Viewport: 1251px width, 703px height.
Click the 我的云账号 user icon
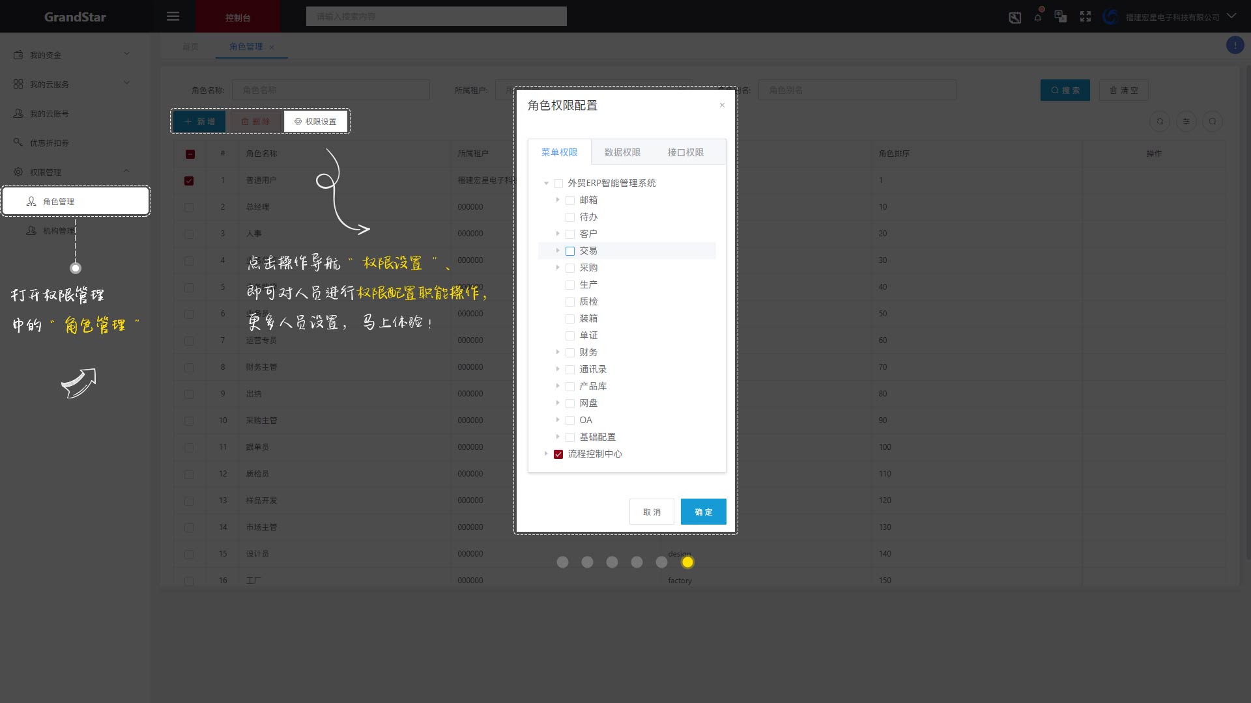point(18,113)
